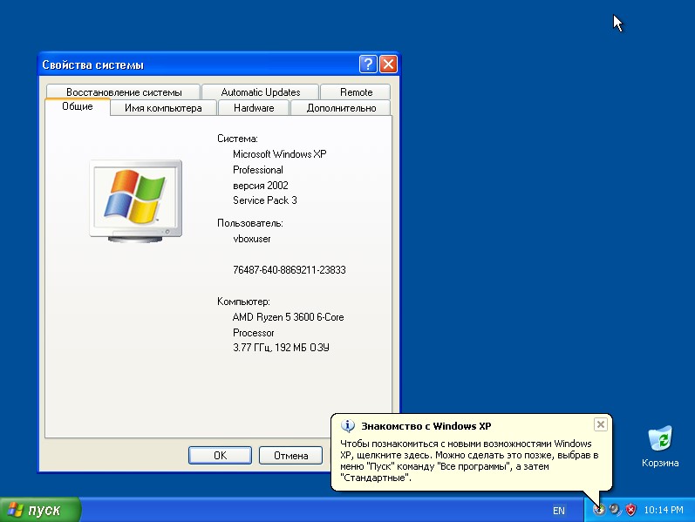The image size is (695, 522).
Task: Click the user name vboxuser
Action: 252,239
